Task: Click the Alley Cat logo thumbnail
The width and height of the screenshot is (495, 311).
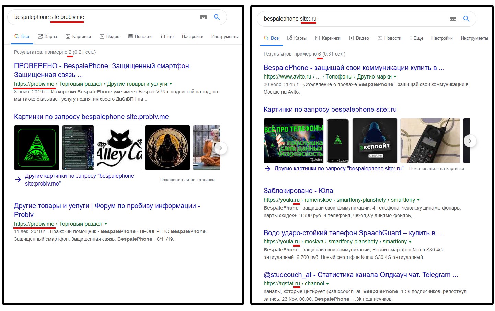Action: (119, 148)
